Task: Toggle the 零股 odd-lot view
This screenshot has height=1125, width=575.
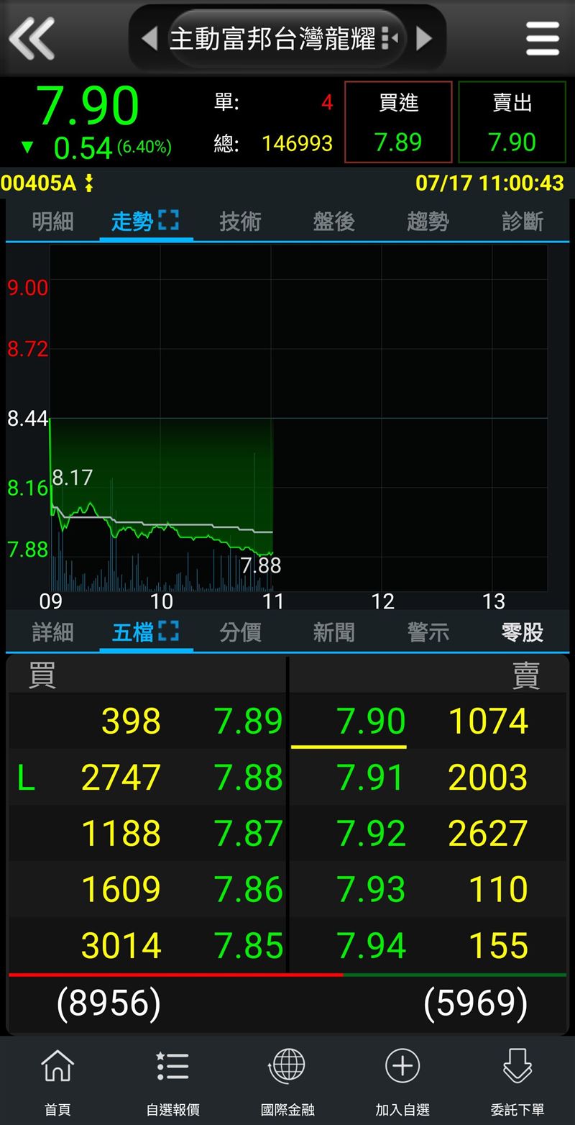Action: tap(523, 632)
